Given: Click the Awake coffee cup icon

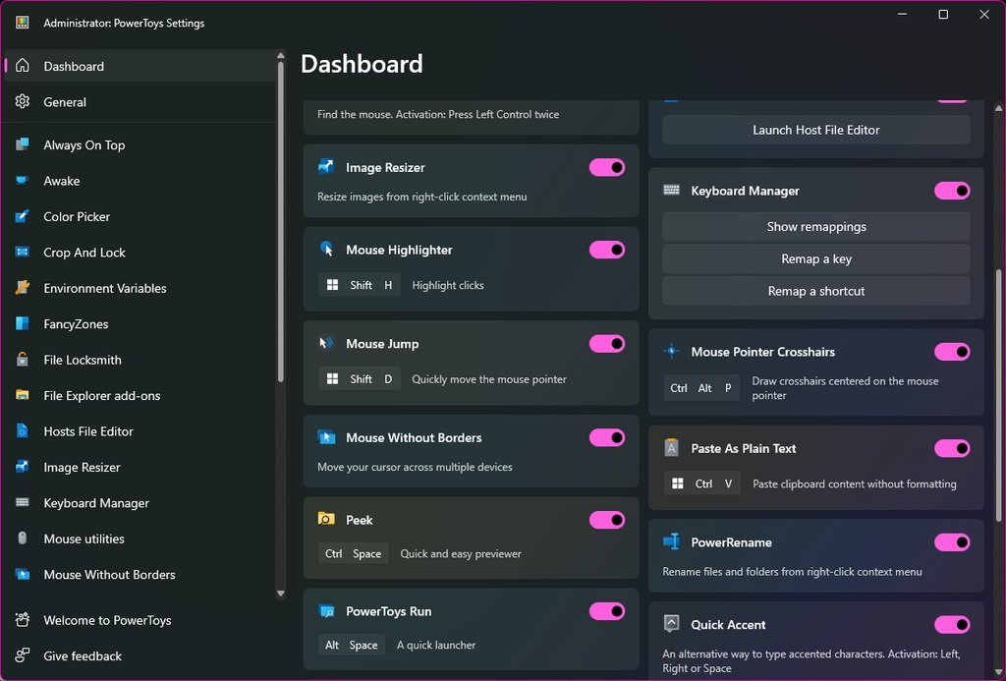Looking at the screenshot, I should tap(23, 181).
